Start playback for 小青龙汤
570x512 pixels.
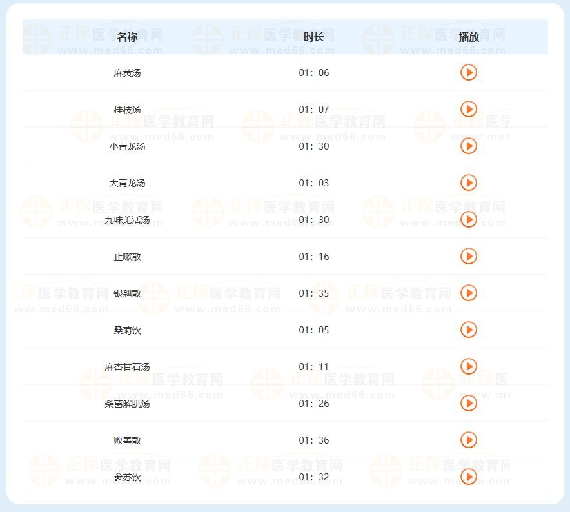pos(468,146)
